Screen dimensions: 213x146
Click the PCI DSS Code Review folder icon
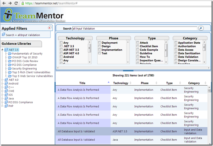pos(10,61)
